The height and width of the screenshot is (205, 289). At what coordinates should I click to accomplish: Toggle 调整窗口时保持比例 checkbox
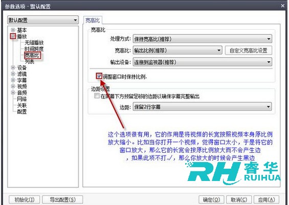(x=99, y=76)
